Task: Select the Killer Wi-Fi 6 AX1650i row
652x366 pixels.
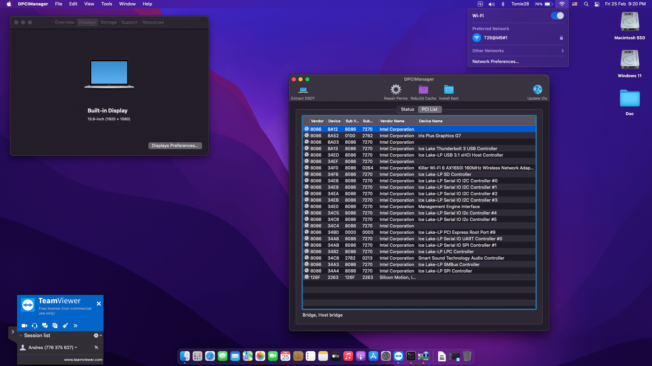Action: pos(419,168)
